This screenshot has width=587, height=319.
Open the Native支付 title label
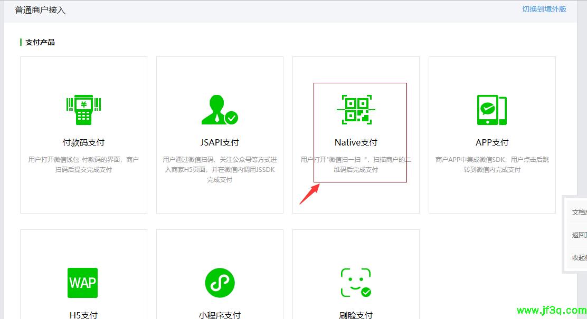coord(356,142)
